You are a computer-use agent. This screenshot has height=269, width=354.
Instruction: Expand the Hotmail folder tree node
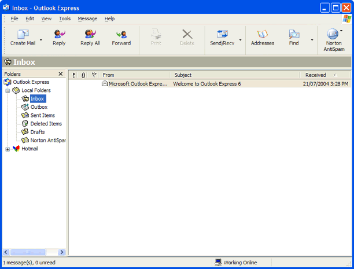(8, 149)
